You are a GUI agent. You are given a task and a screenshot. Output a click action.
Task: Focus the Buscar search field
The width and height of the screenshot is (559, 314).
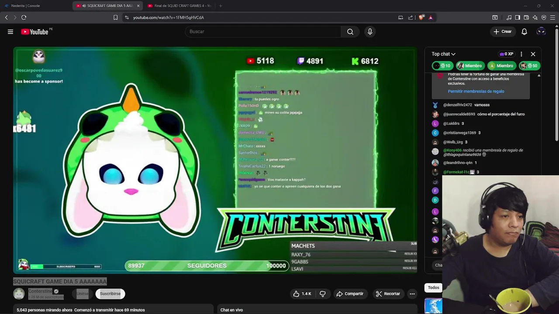point(263,31)
